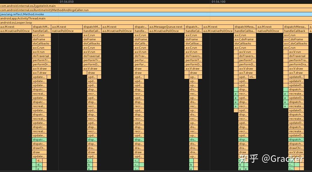Click the highlighted java.lang.reflect.Method.invoke frame
The image size is (312, 172).
coord(156,14)
